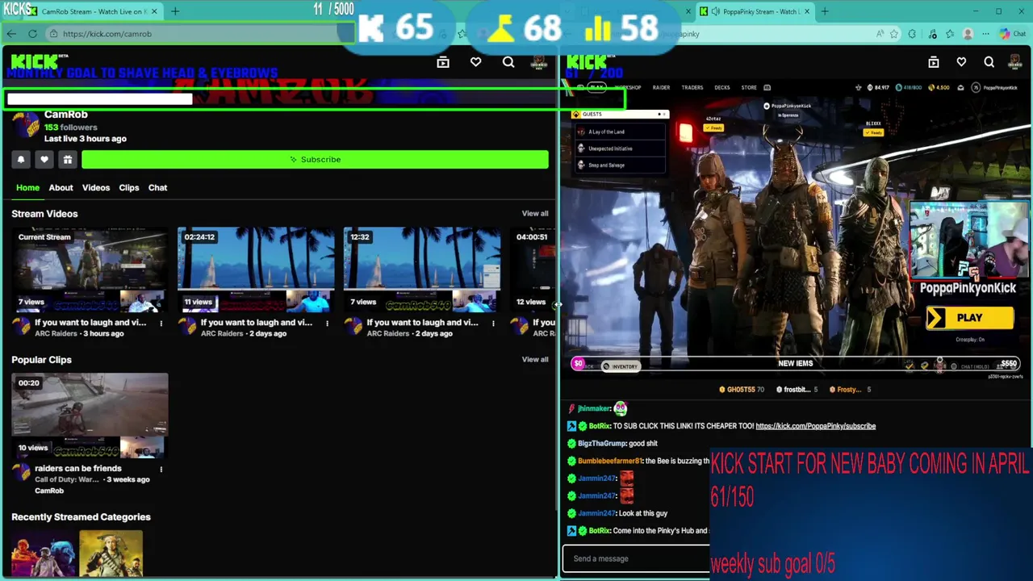Activate read aloud in the PoppaPinky window
Image resolution: width=1033 pixels, height=581 pixels.
[879, 34]
